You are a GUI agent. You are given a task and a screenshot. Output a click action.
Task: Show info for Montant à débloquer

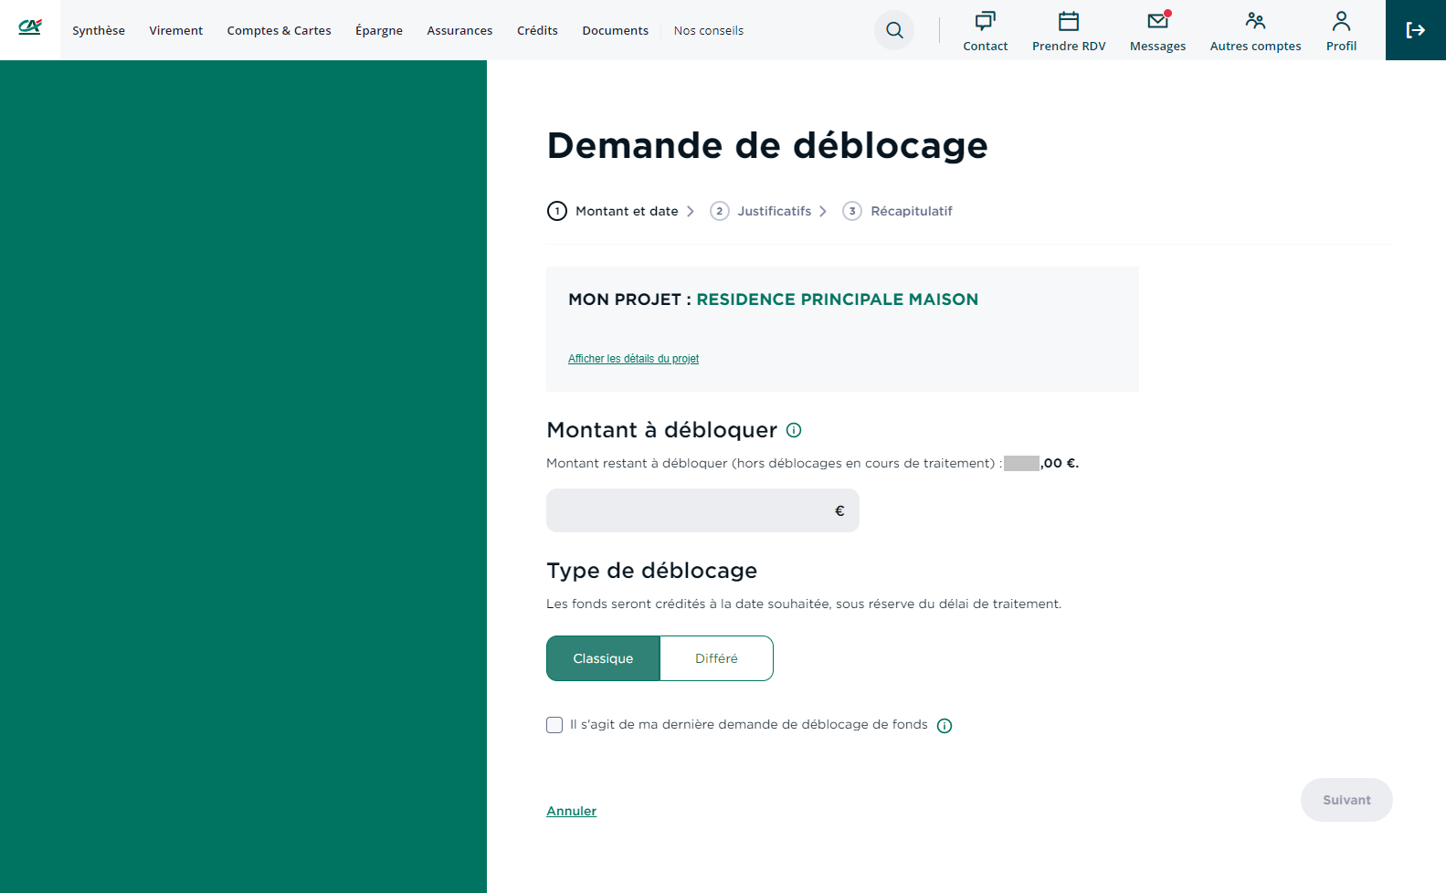tap(794, 430)
